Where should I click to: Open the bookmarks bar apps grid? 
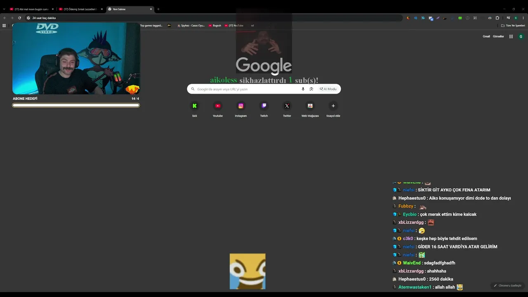(4, 26)
